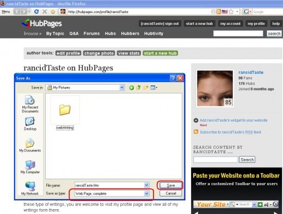Click the bookmark star icon

[231, 12]
